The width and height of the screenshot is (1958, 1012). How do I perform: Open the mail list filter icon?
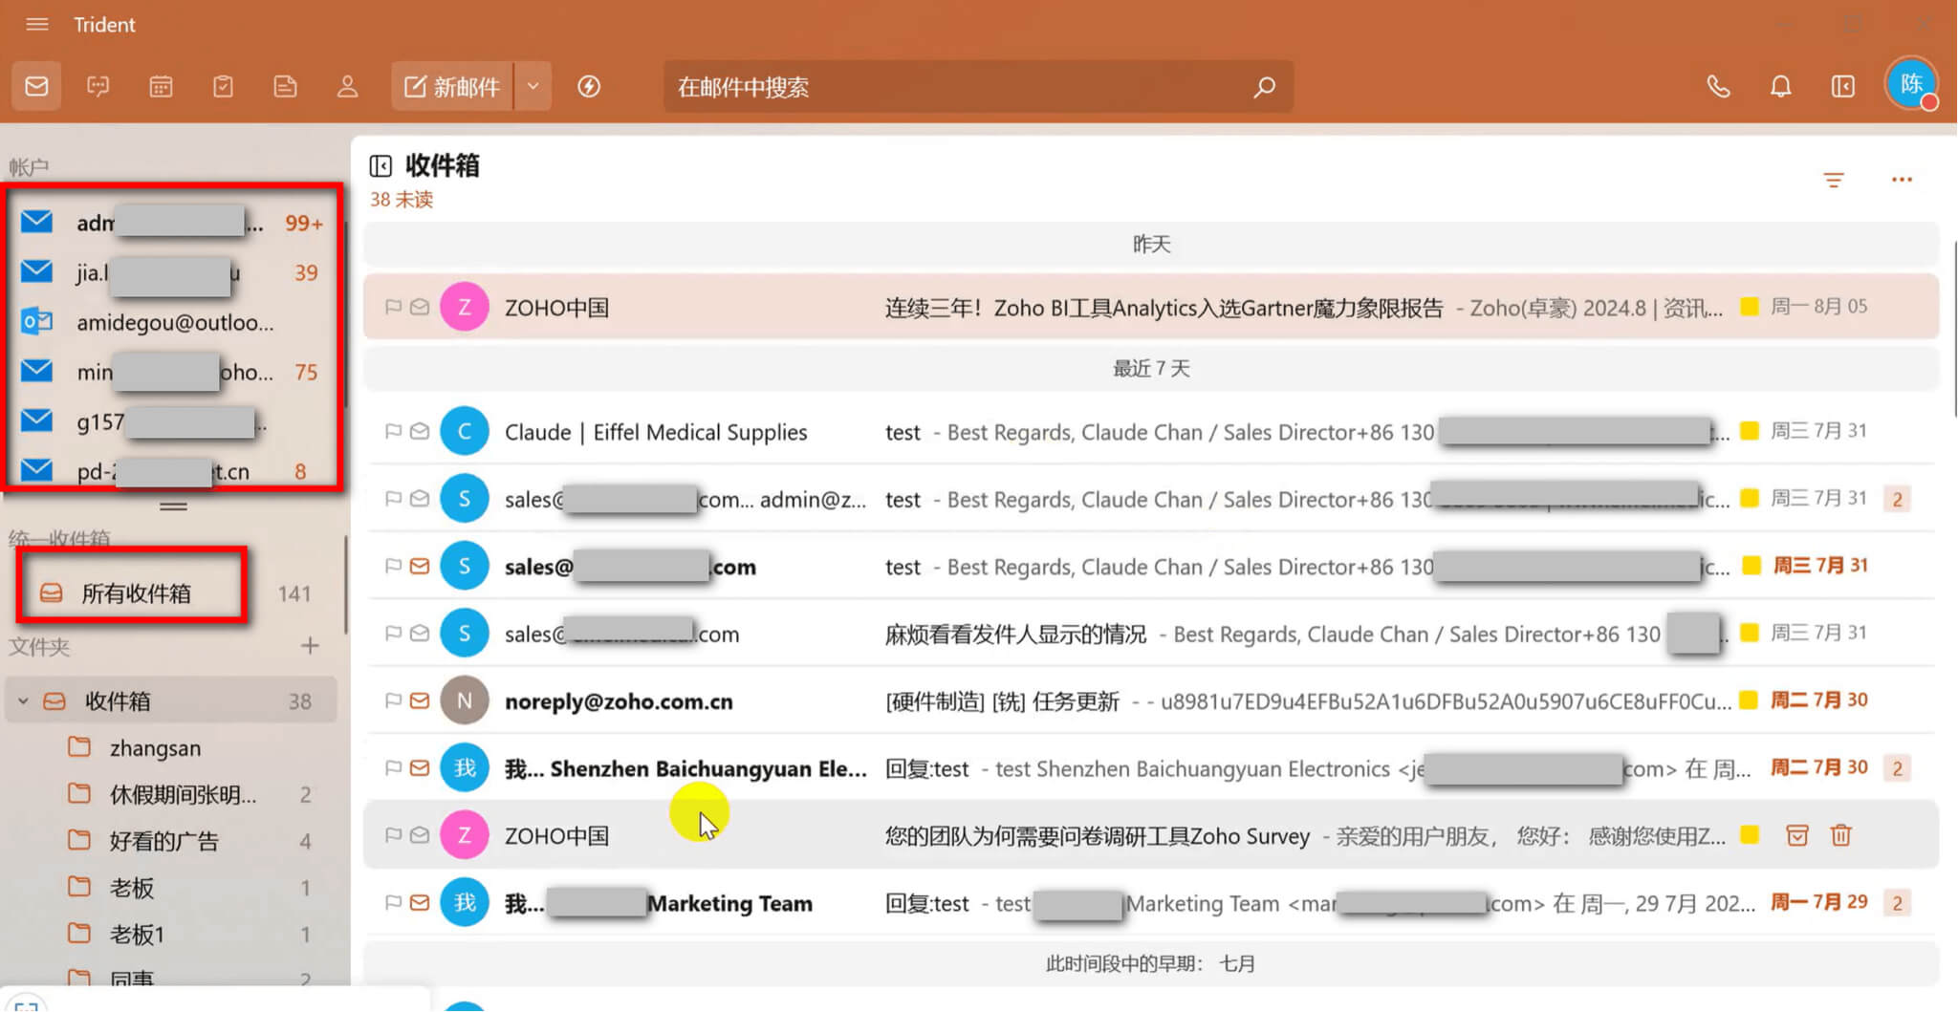(1833, 180)
